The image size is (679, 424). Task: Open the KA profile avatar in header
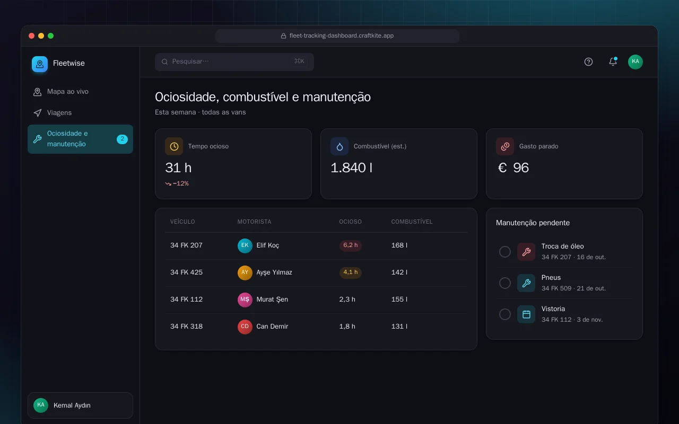click(x=636, y=62)
